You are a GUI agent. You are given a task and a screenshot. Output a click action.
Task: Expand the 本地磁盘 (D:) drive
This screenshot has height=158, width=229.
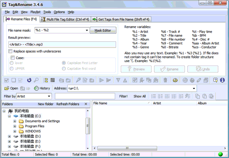9,136
